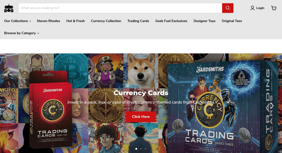Click the Login user icon
The image size is (282, 153).
point(252,8)
